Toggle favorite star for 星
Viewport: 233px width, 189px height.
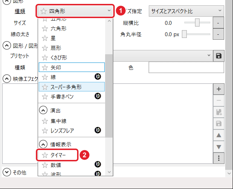pos(45,38)
